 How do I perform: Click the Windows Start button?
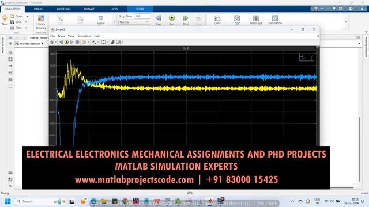7,201
